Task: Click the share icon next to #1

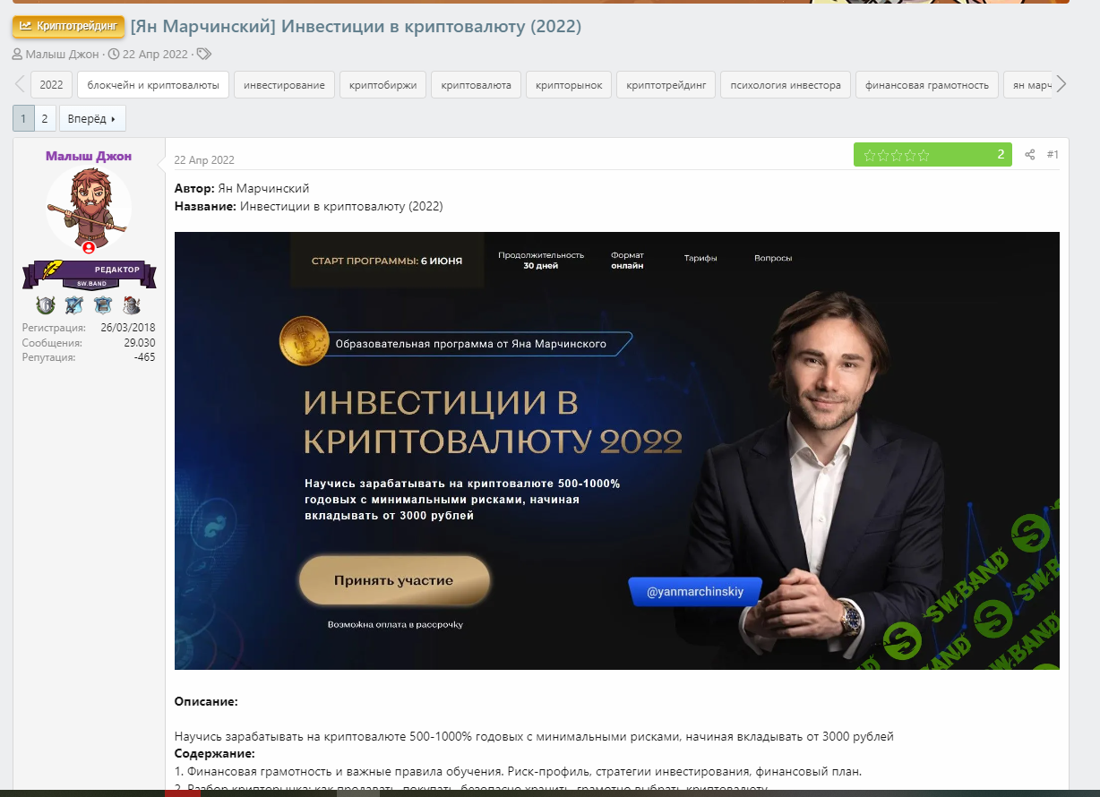Action: tap(1030, 155)
